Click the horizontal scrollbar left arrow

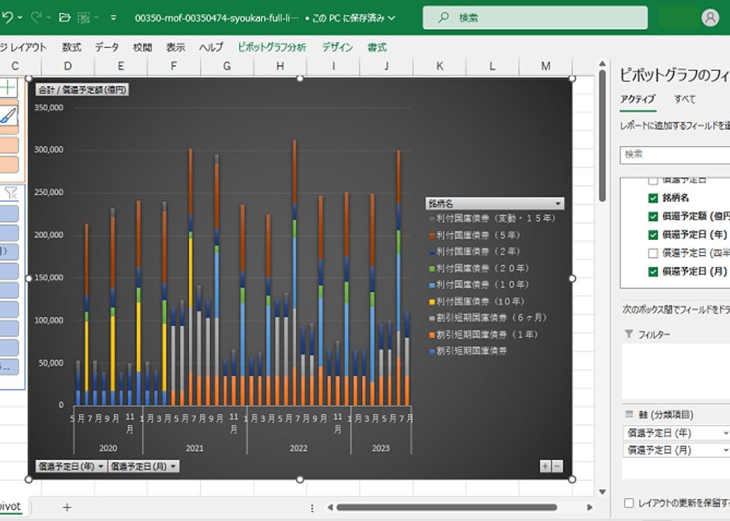(329, 507)
